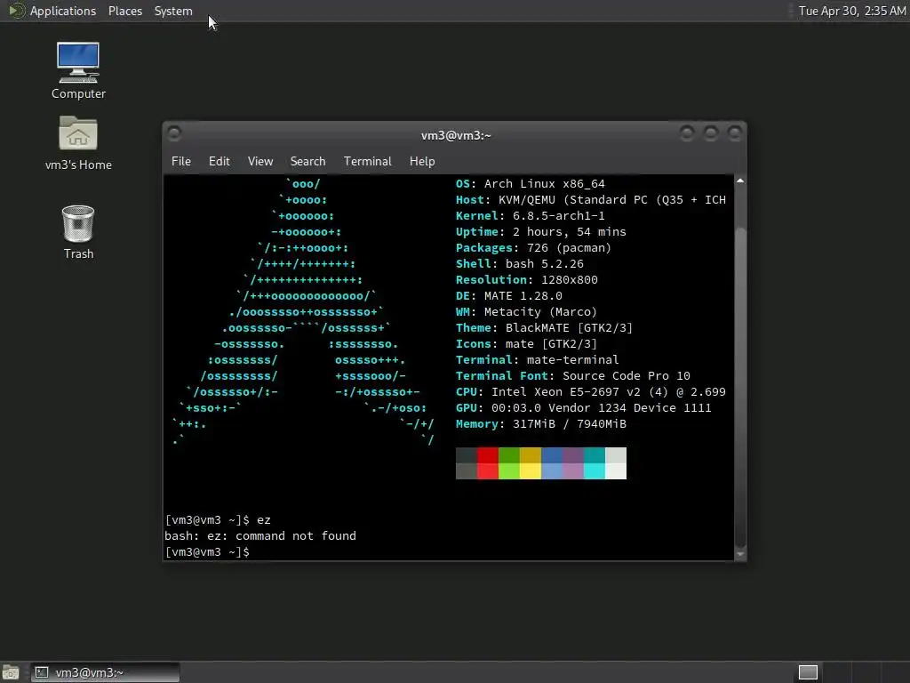Click the 'DE: MATE 1.28.0' line
This screenshot has height=683, width=910.
[509, 295]
